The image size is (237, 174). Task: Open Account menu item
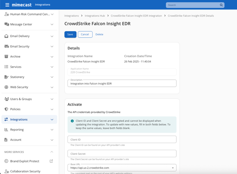click(x=29, y=140)
